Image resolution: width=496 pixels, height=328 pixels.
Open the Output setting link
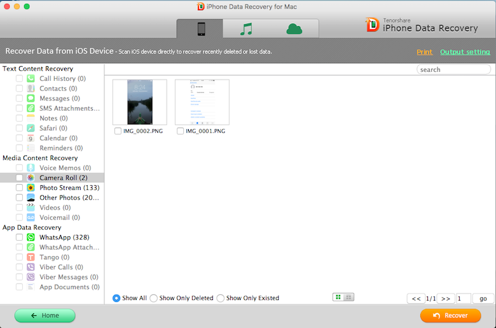[465, 52]
